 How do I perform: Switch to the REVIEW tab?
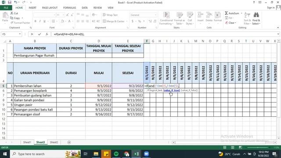(97, 8)
